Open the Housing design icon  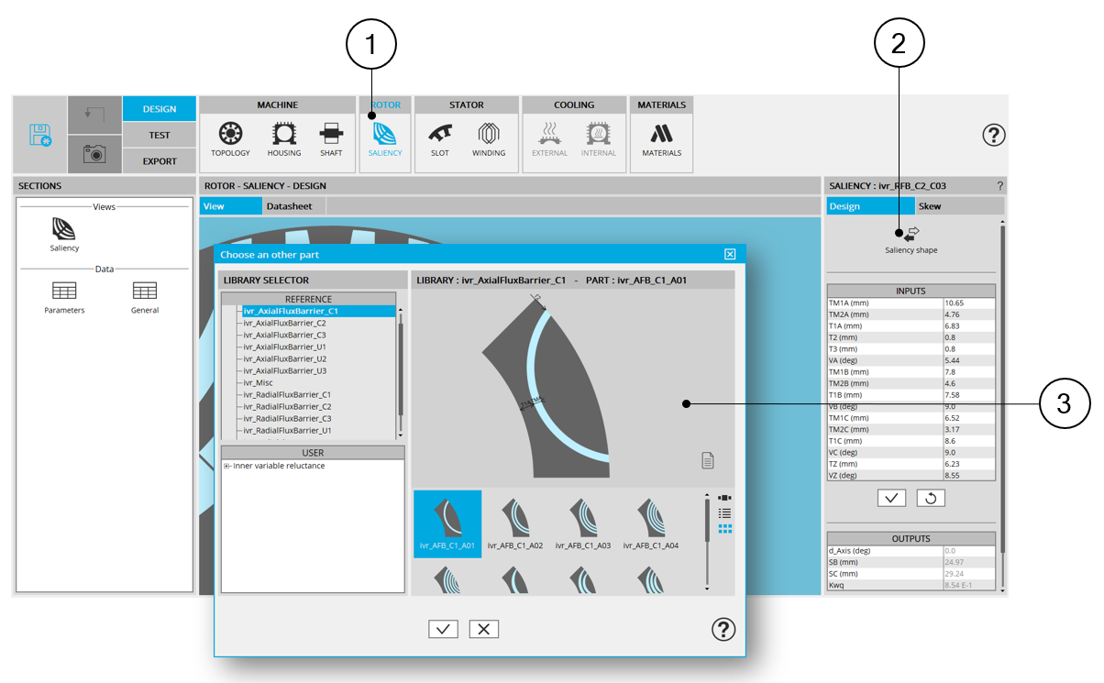pyautogui.click(x=284, y=138)
